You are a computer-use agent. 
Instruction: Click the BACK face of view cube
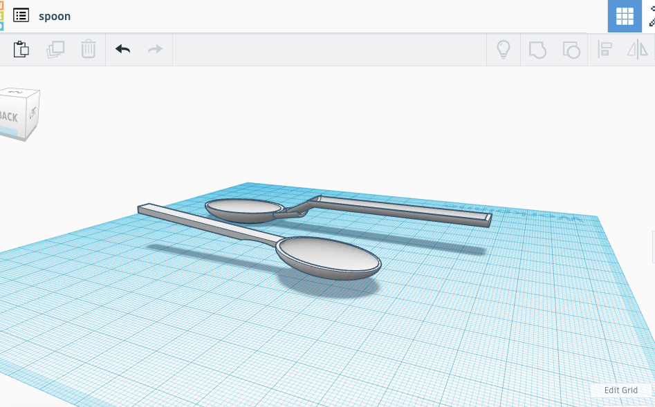(9, 116)
